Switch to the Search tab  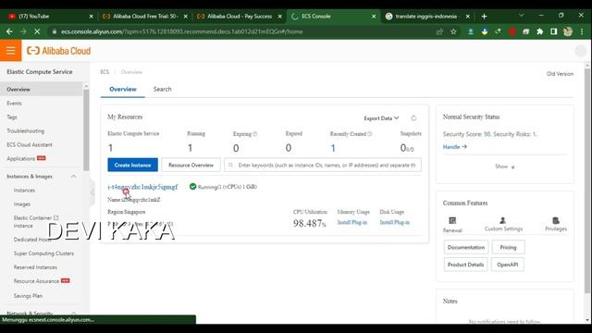click(x=163, y=89)
